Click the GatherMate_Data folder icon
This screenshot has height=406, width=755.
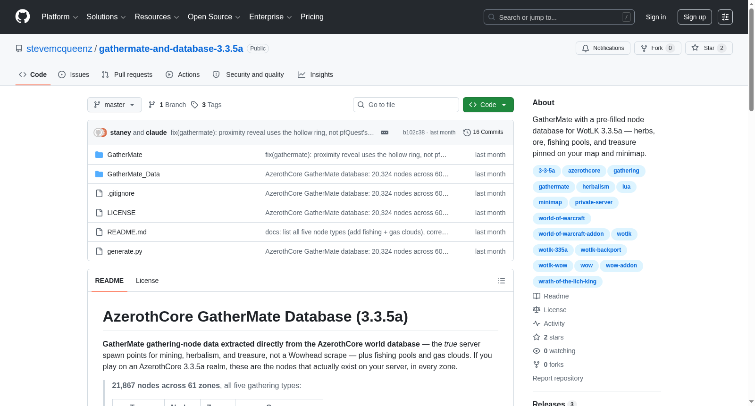(x=99, y=174)
